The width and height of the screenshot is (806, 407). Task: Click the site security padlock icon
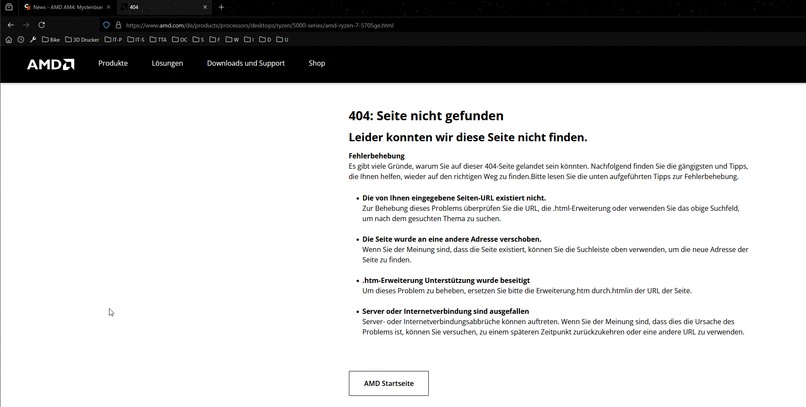click(x=118, y=25)
